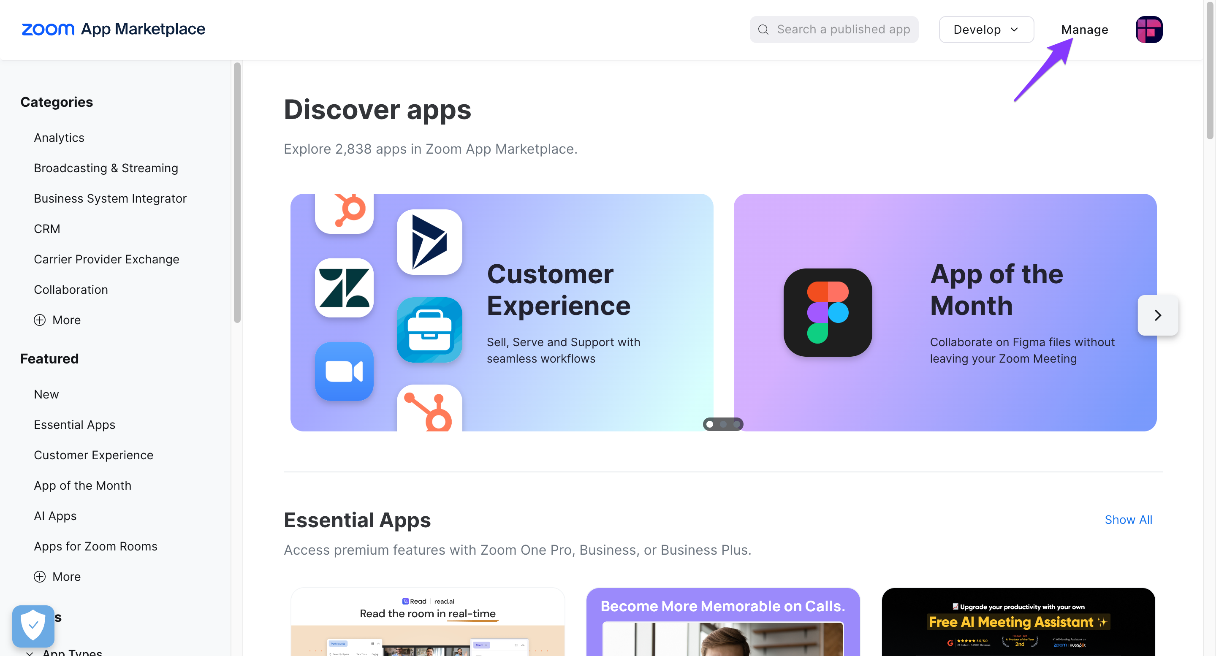Select the second carousel indicator dot
The image size is (1216, 656).
pyautogui.click(x=723, y=424)
